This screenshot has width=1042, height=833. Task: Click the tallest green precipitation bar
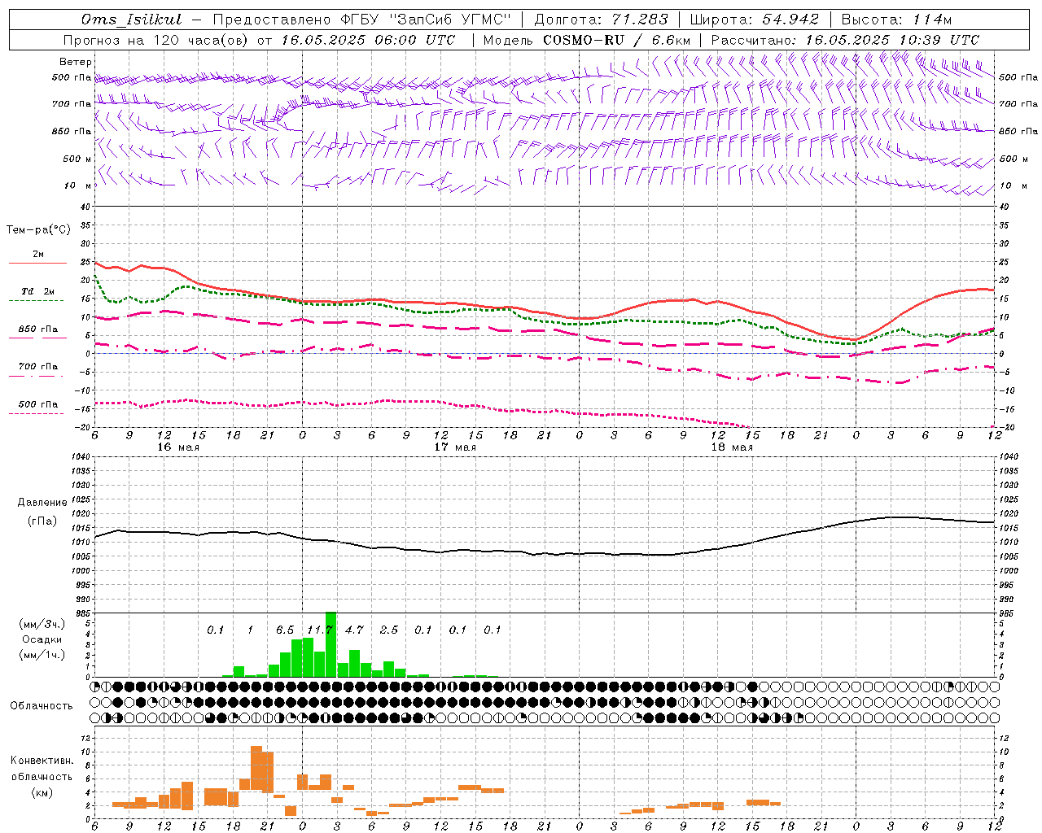coord(331,644)
